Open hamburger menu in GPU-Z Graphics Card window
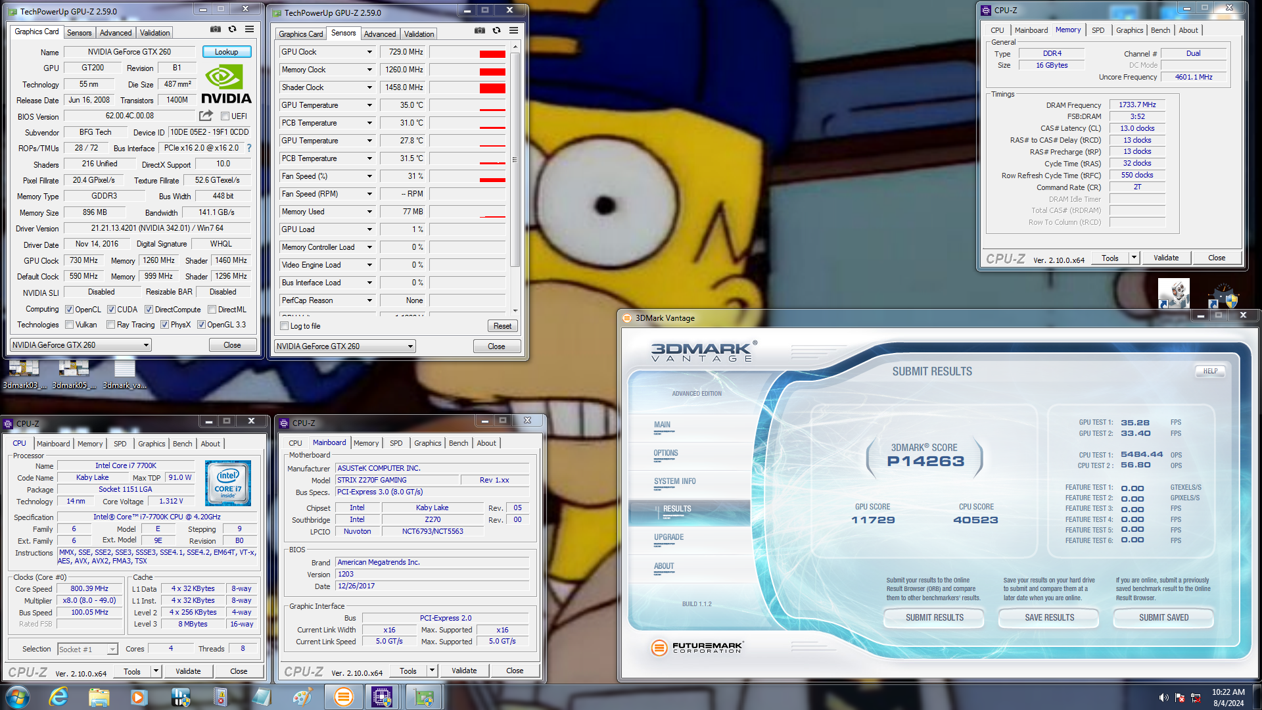Screen dimensions: 1262x710 click(250, 30)
